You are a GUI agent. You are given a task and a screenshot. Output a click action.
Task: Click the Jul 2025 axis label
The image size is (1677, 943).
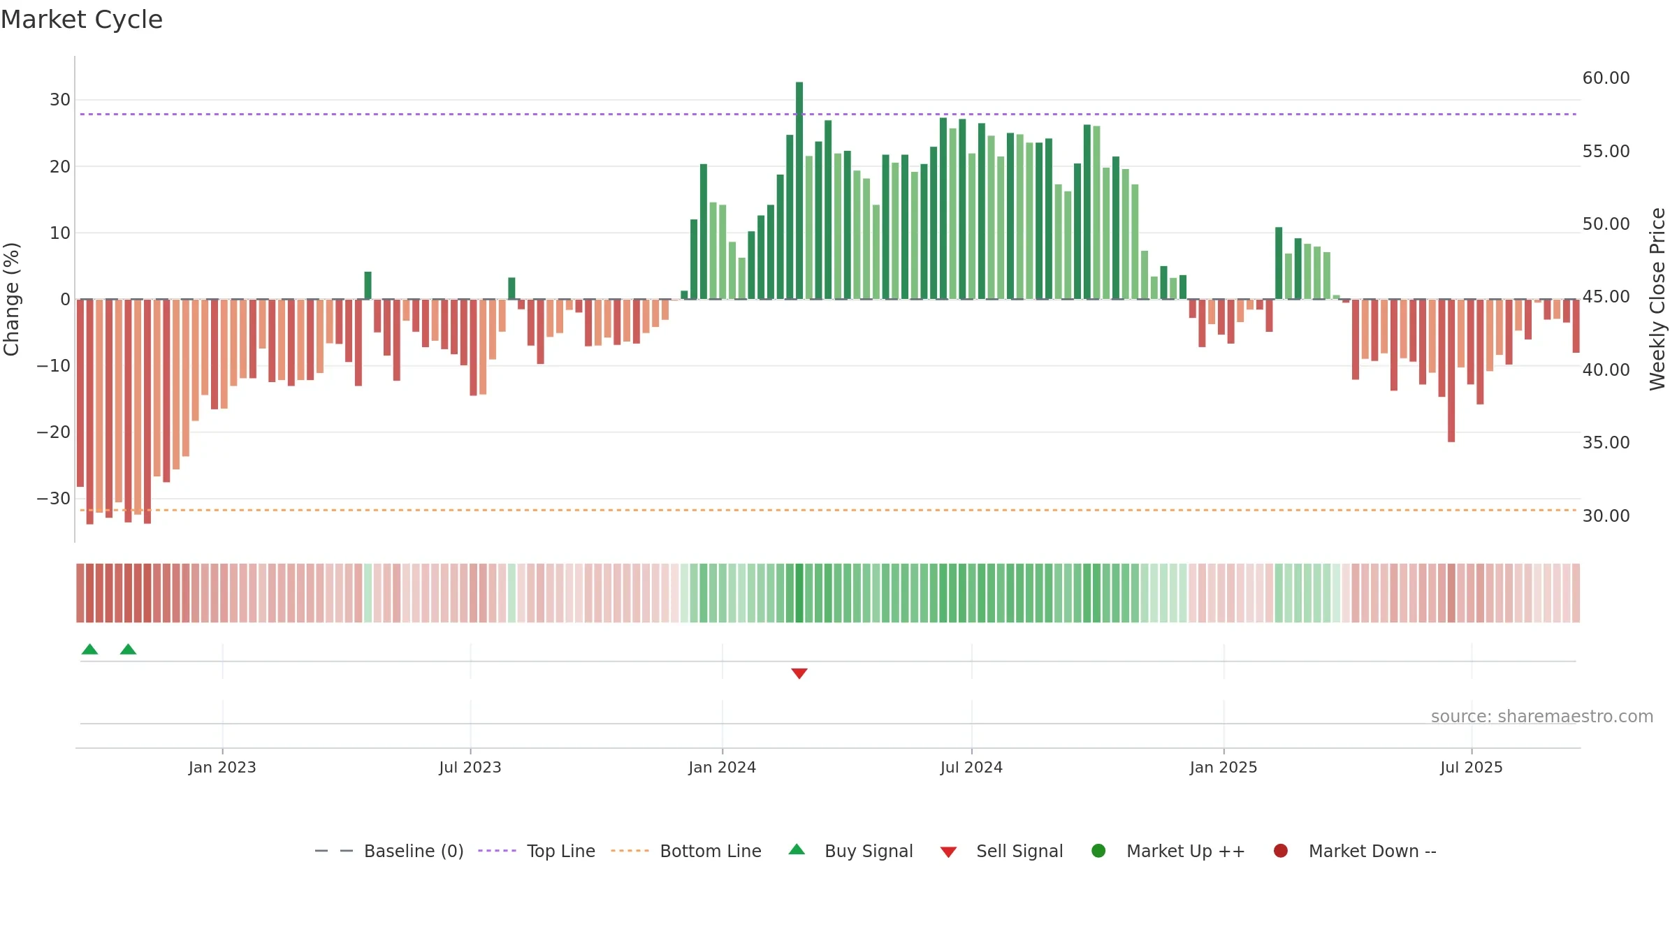[x=1472, y=767]
